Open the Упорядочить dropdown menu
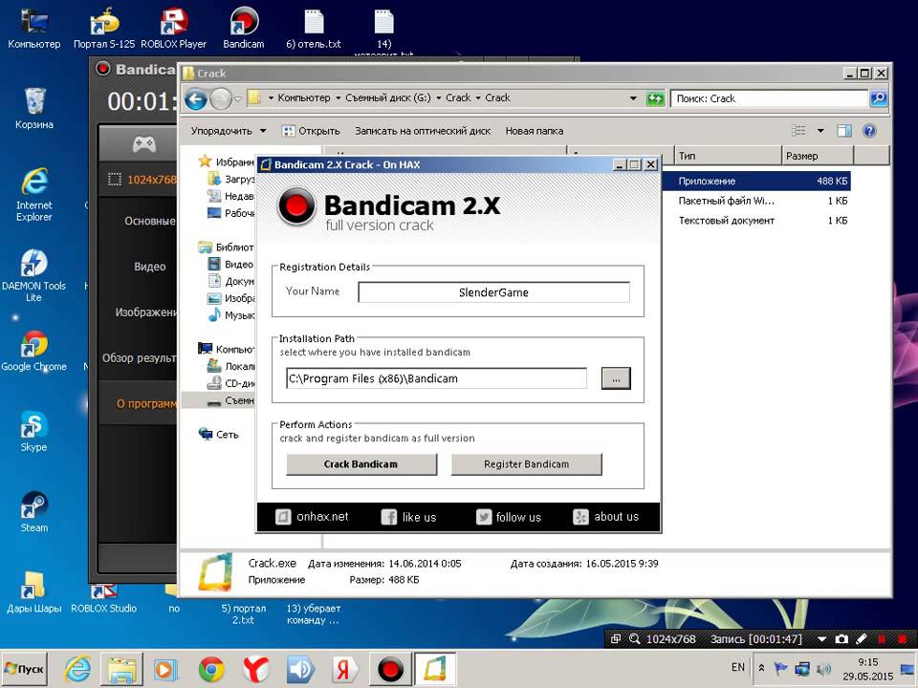The height and width of the screenshot is (688, 918). coord(229,131)
